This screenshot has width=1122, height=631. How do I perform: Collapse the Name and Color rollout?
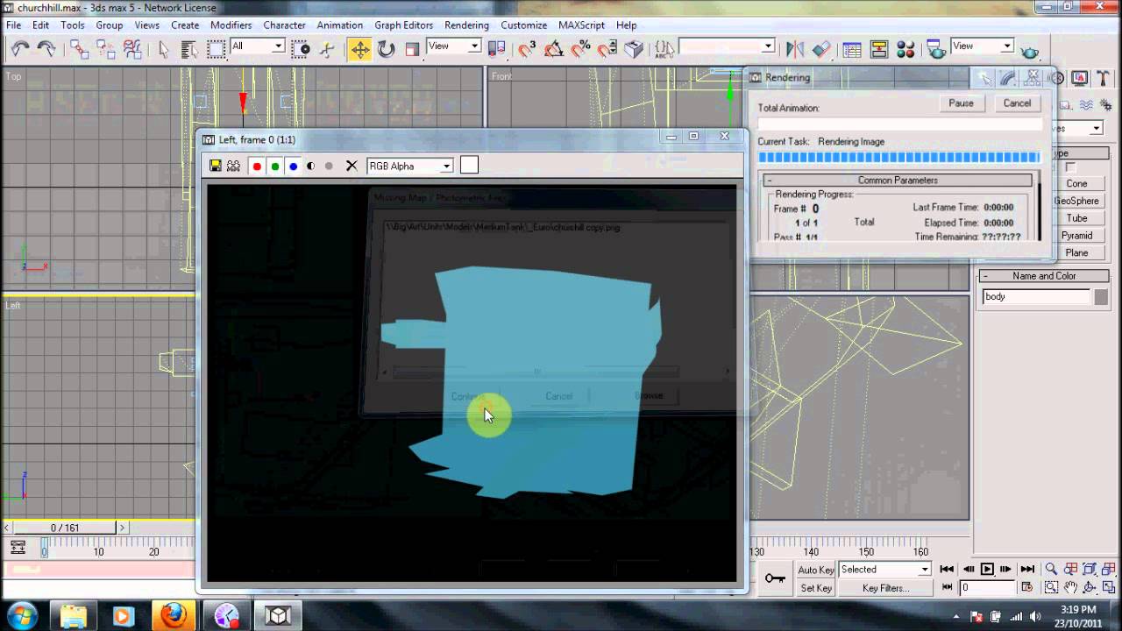(x=1044, y=276)
